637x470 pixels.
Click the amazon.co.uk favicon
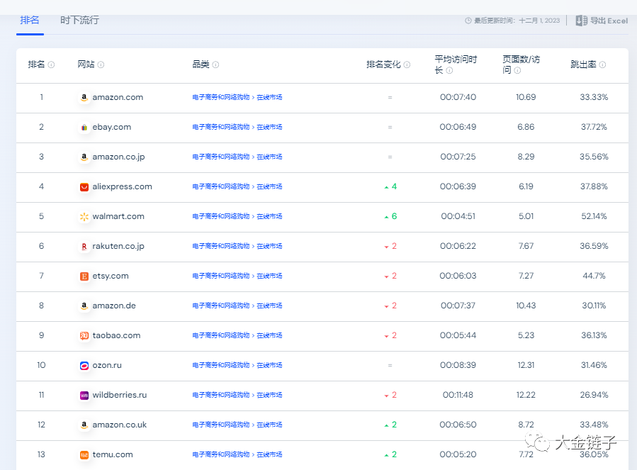[x=84, y=425]
